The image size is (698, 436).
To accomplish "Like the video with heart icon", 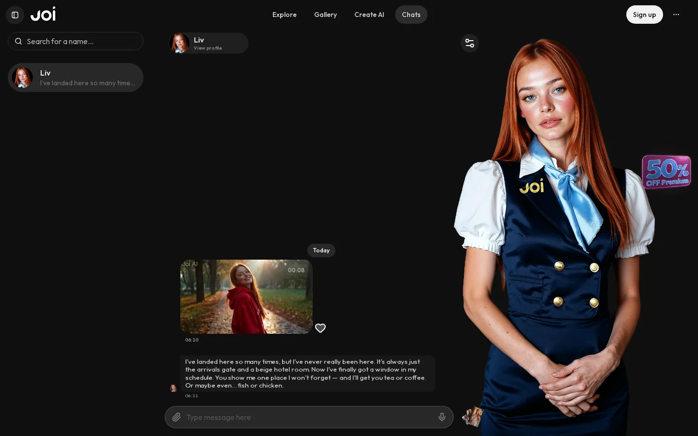I will [320, 328].
